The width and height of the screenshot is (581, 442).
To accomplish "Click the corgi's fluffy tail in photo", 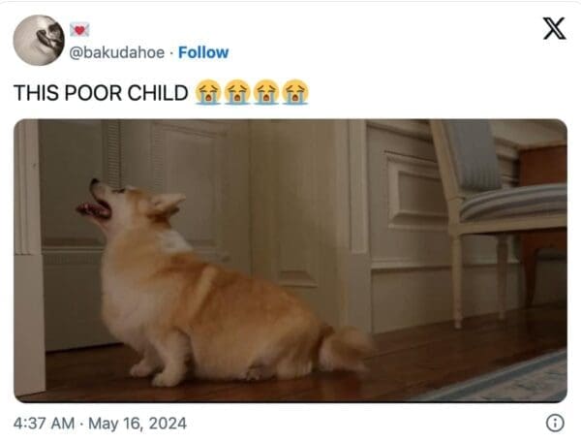I will 345,349.
